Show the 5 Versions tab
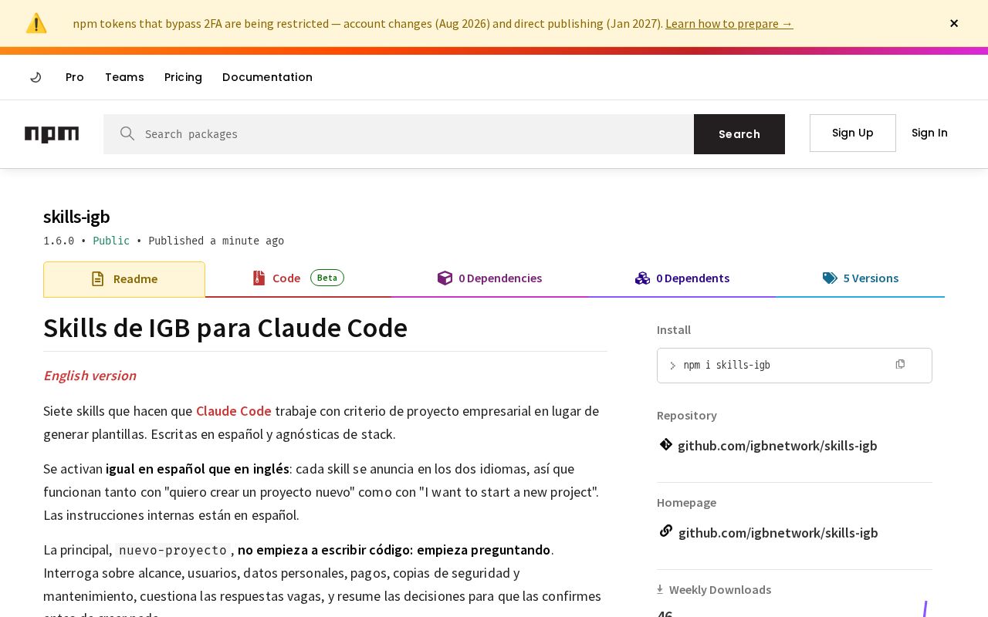The image size is (988, 617). 860,278
